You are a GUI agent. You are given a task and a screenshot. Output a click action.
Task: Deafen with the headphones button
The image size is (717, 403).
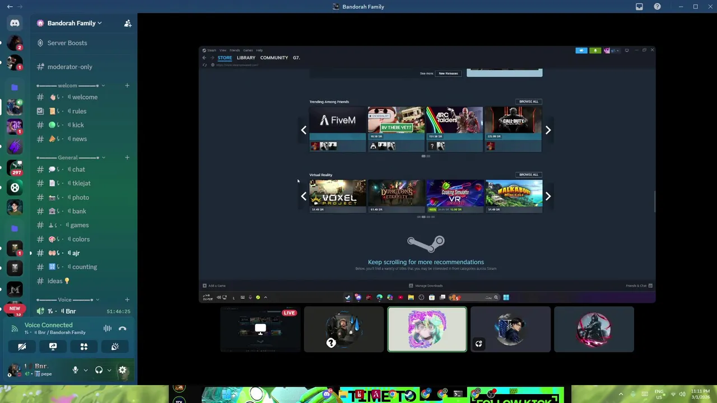point(99,370)
